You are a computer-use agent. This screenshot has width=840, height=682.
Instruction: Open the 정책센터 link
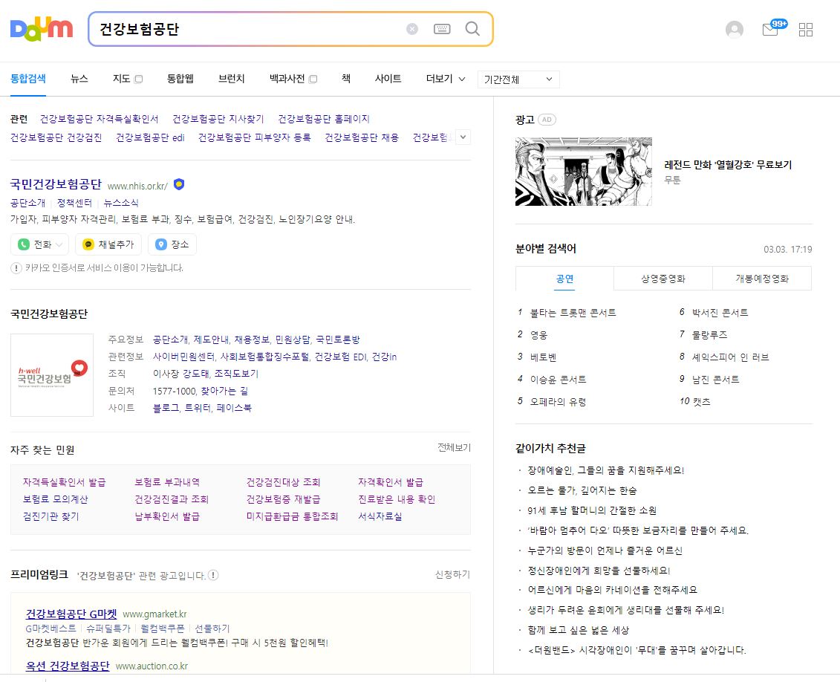click(74, 203)
